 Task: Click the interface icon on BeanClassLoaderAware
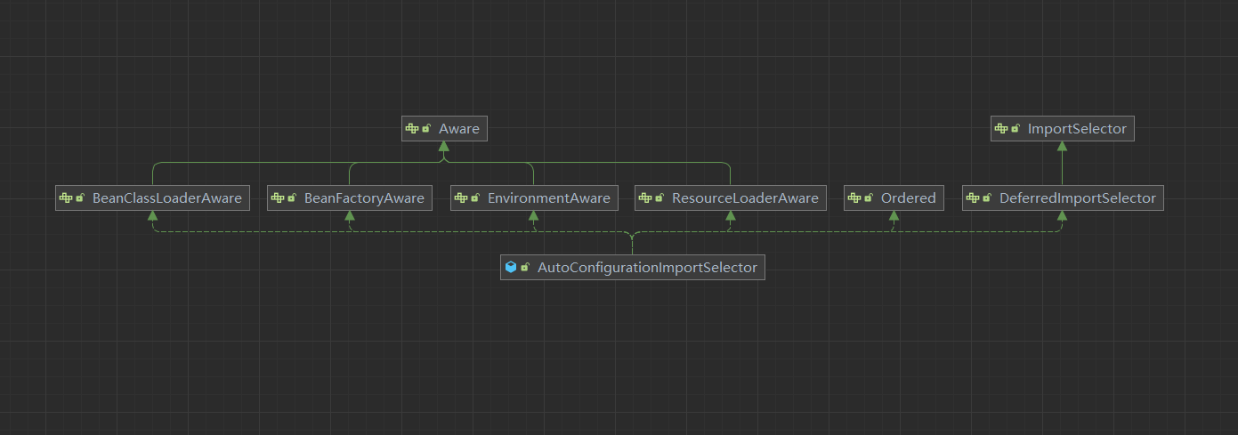point(65,198)
